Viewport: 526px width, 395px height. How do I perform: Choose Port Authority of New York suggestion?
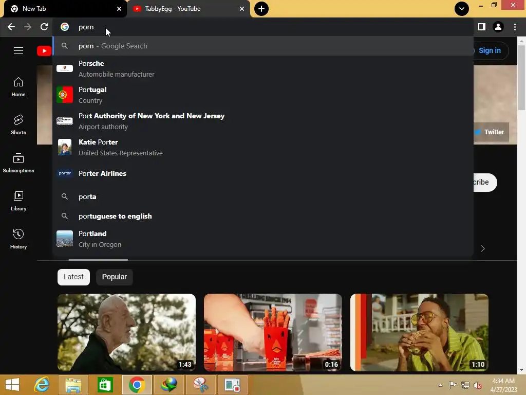tap(263, 121)
